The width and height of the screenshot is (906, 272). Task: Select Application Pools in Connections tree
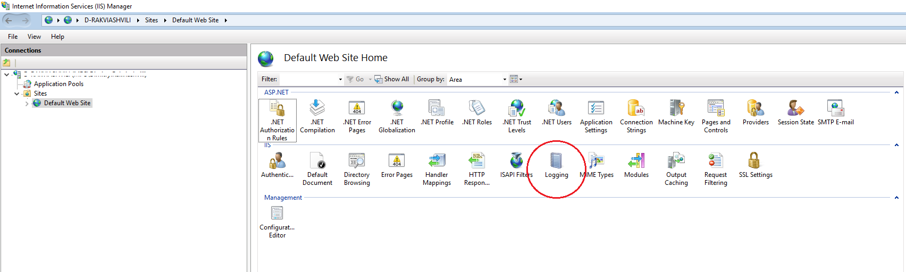[x=58, y=84]
